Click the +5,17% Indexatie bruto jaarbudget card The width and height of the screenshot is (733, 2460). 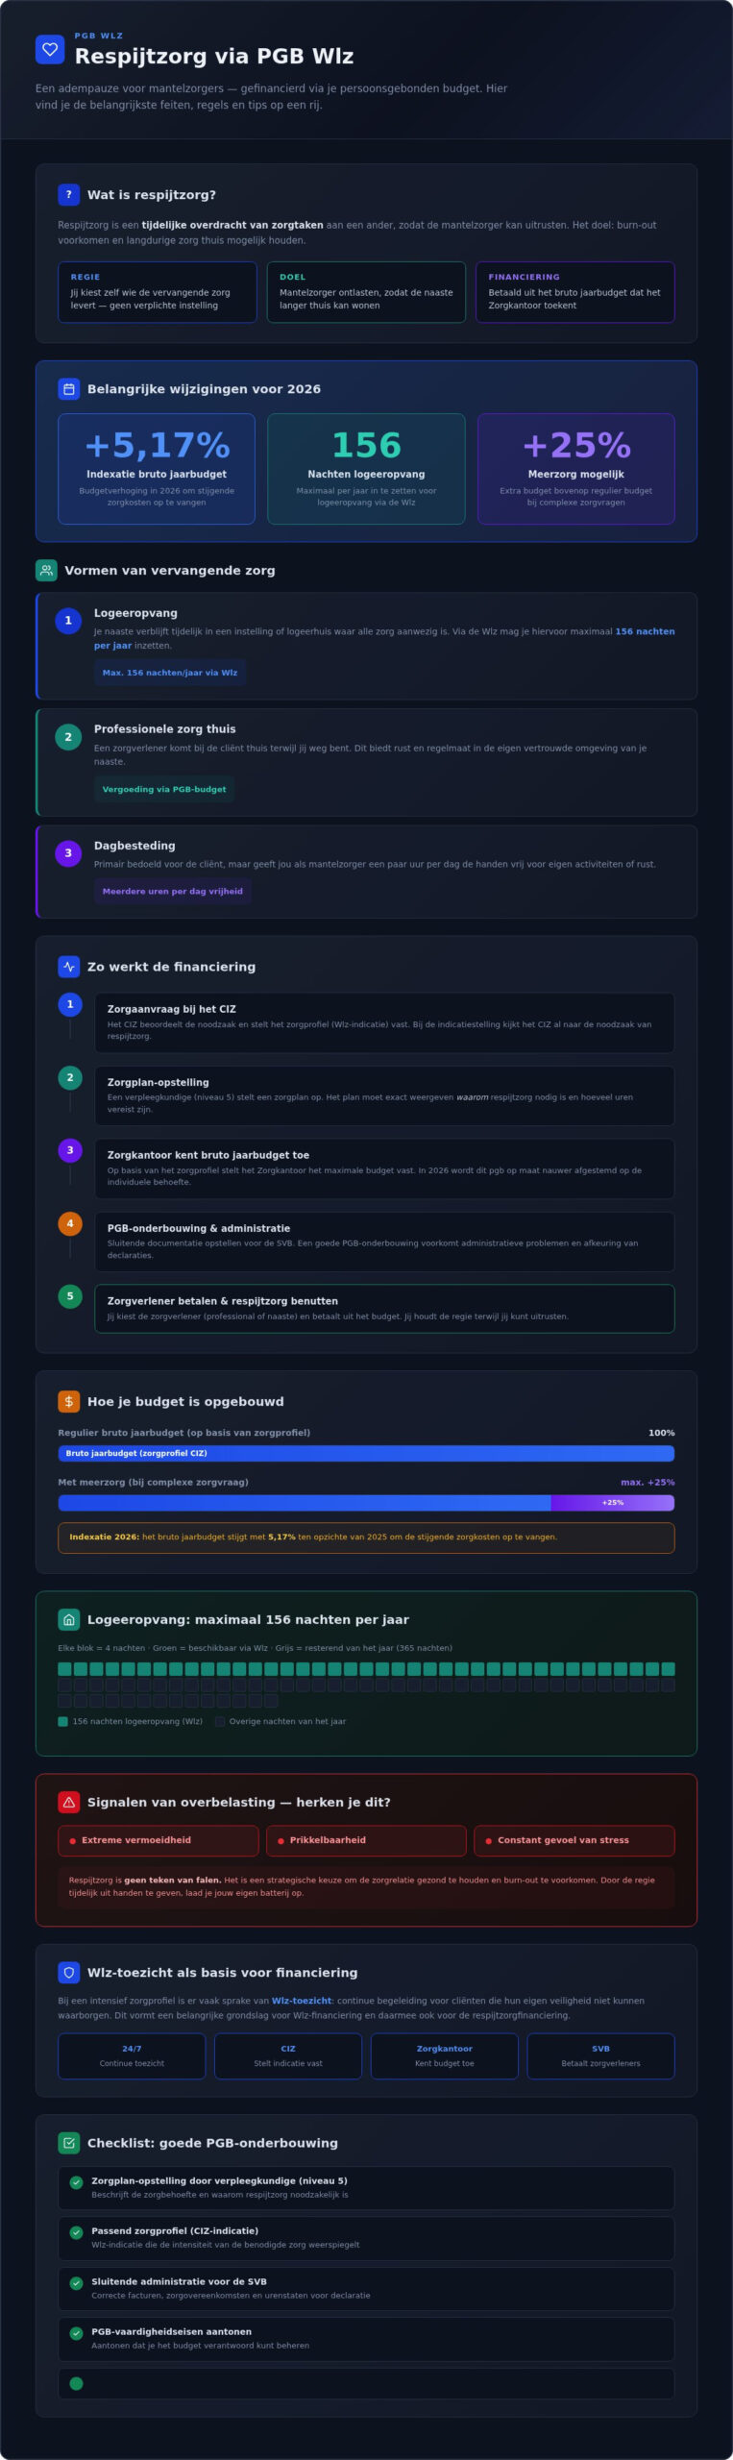click(157, 469)
